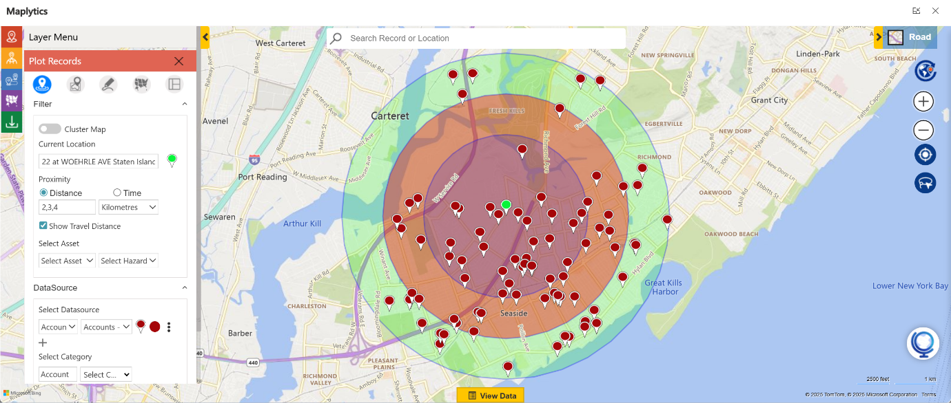This screenshot has width=951, height=403.
Task: Collapse the Filter section
Action: (183, 104)
